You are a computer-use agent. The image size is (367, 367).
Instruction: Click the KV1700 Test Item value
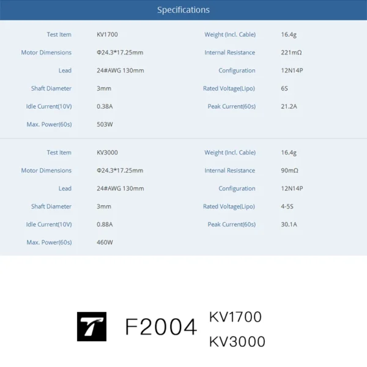pyautogui.click(x=107, y=34)
